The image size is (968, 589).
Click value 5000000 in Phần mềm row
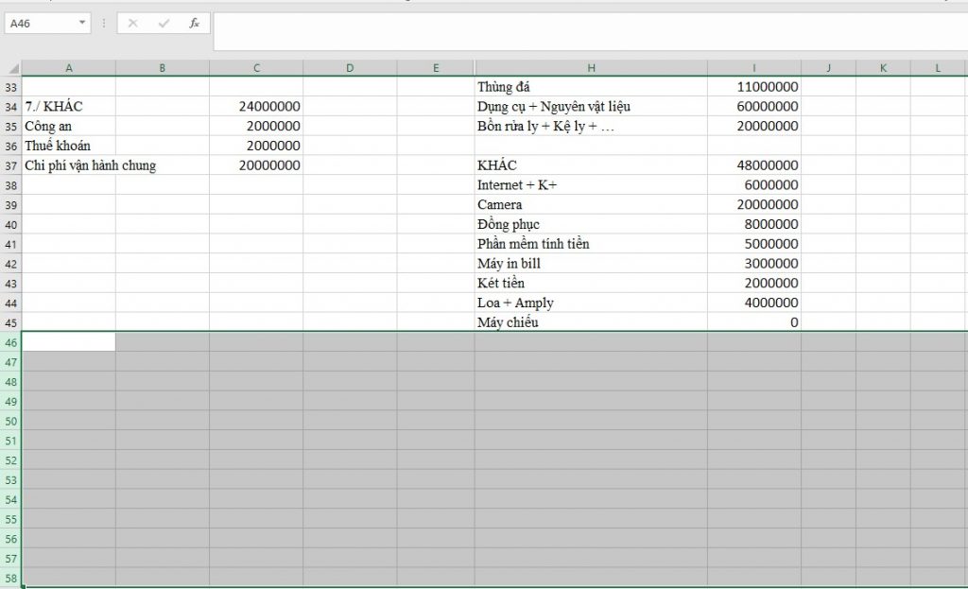[754, 244]
